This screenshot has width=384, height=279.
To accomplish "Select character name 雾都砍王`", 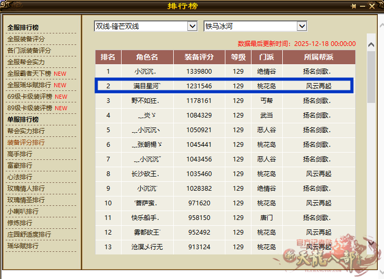I will (147, 233).
